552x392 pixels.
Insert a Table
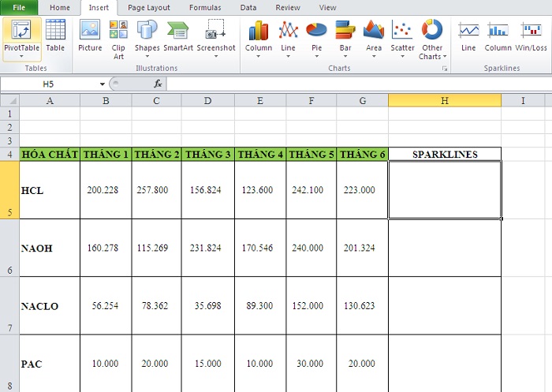tap(55, 36)
